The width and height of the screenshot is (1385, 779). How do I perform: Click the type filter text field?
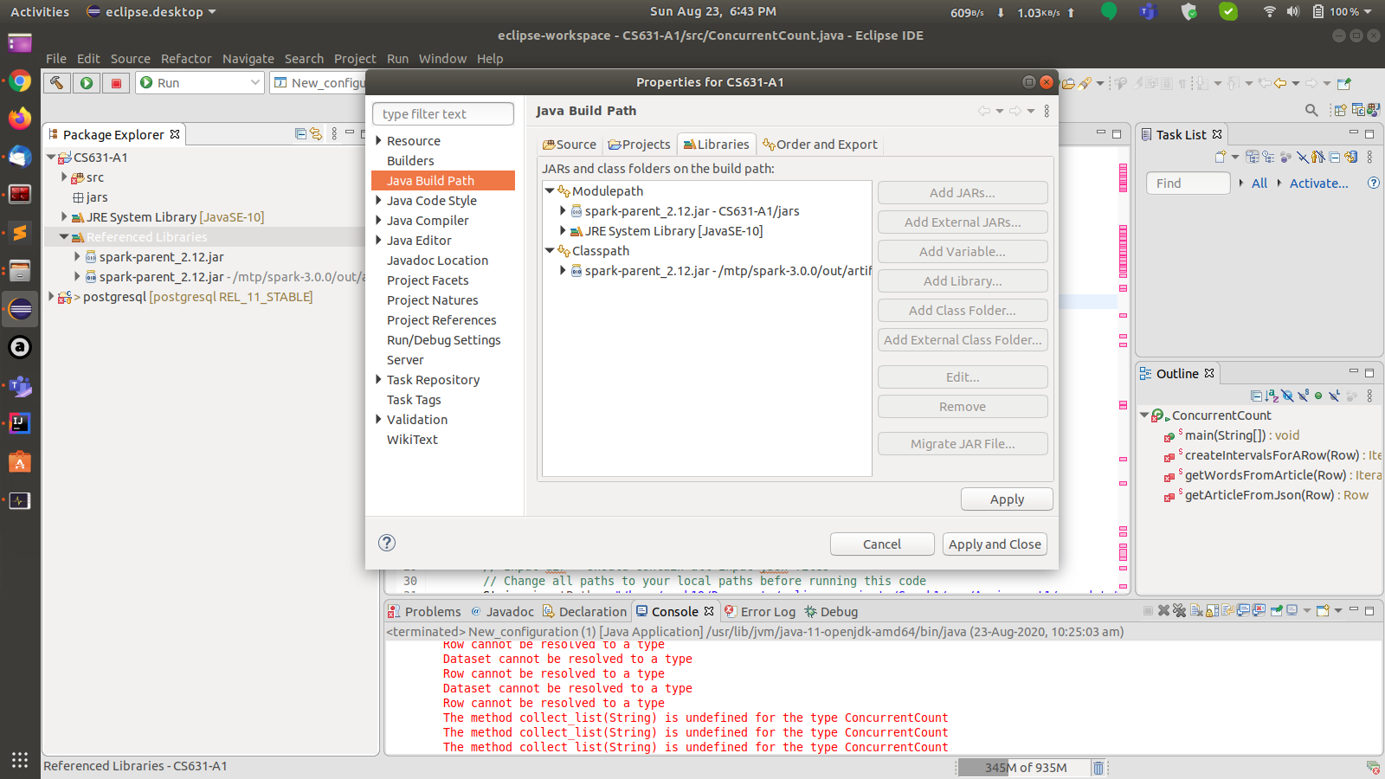pyautogui.click(x=442, y=114)
